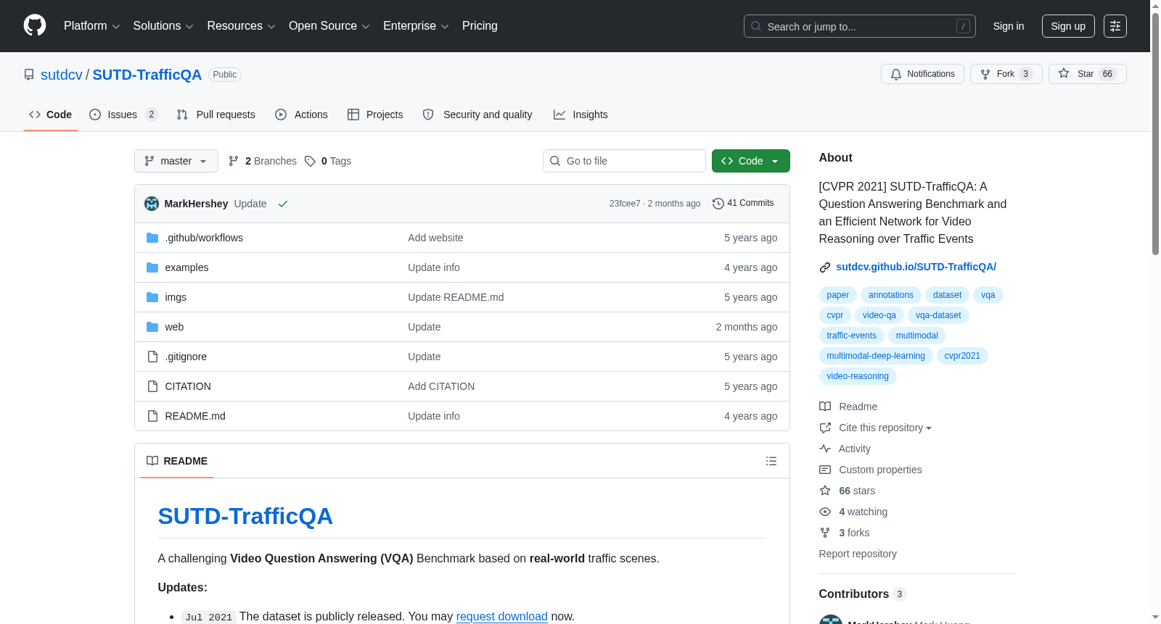The width and height of the screenshot is (1161, 624).
Task: Click the history clock icon for commits
Action: [718, 204]
